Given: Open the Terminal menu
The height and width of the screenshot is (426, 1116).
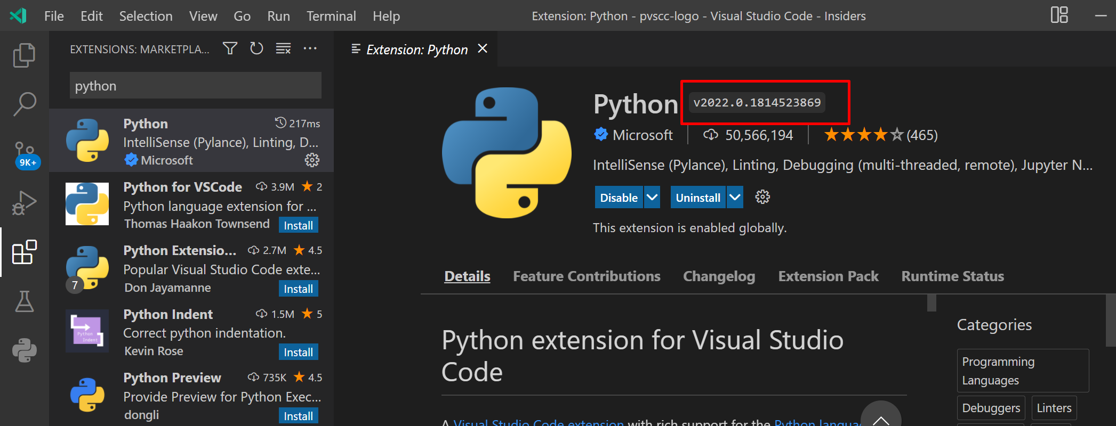Looking at the screenshot, I should [331, 16].
